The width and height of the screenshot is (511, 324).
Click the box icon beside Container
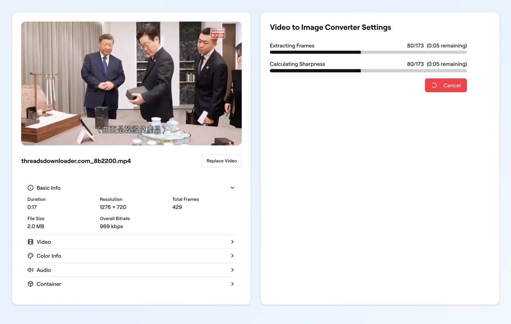(x=30, y=284)
